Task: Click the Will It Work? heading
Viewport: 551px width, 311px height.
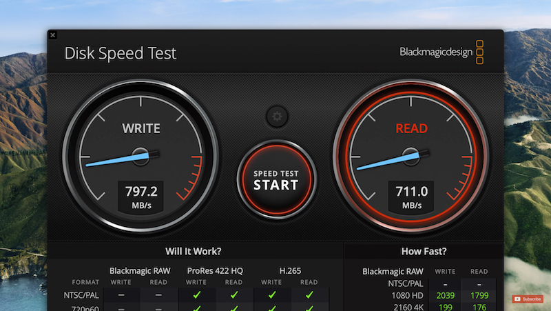Action: (x=194, y=251)
